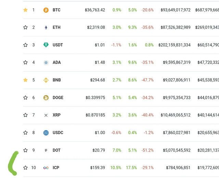Viewport: 219px width, 178px height.
Task: Click the Ethereum diamond logo
Action: (46, 27)
